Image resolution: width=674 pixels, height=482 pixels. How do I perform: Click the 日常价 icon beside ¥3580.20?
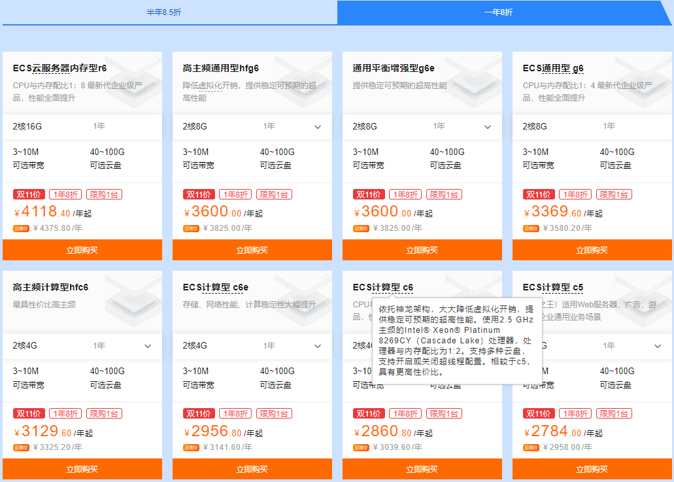pyautogui.click(x=531, y=228)
